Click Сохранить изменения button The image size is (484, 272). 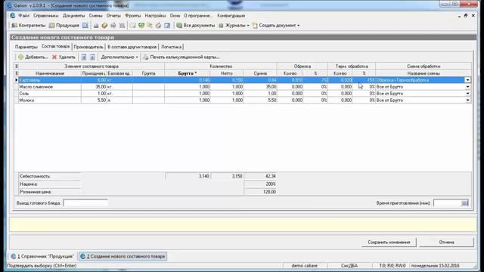point(389,242)
